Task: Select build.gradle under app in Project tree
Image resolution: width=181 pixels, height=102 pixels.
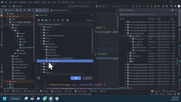Action: tap(21, 53)
